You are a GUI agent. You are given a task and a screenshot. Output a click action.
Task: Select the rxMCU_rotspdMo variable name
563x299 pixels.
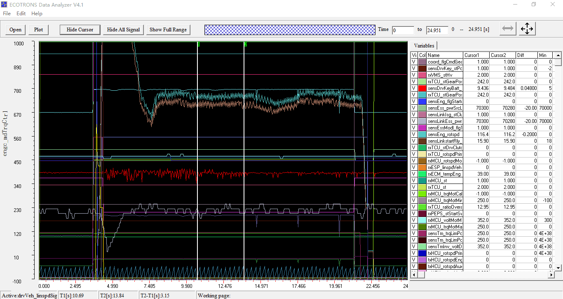point(445,161)
